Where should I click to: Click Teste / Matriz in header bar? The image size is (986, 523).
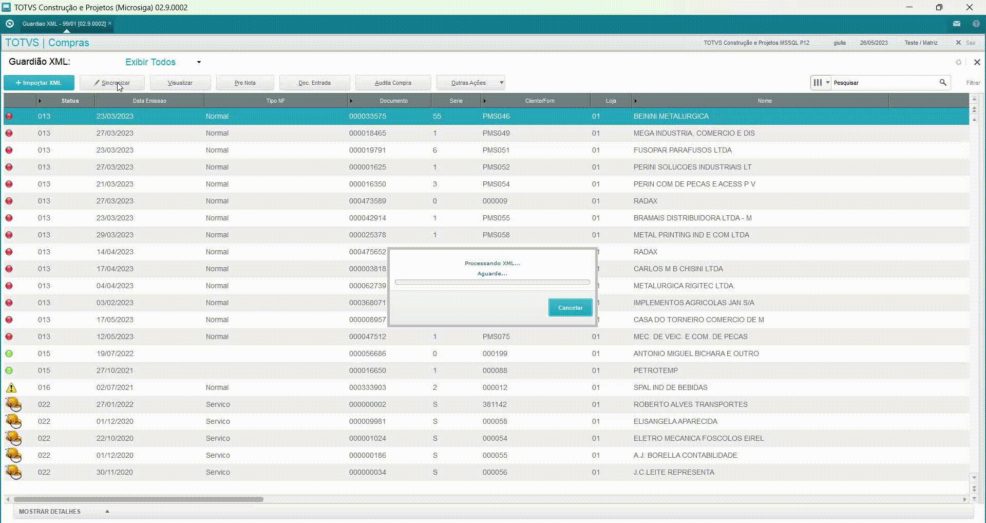921,43
